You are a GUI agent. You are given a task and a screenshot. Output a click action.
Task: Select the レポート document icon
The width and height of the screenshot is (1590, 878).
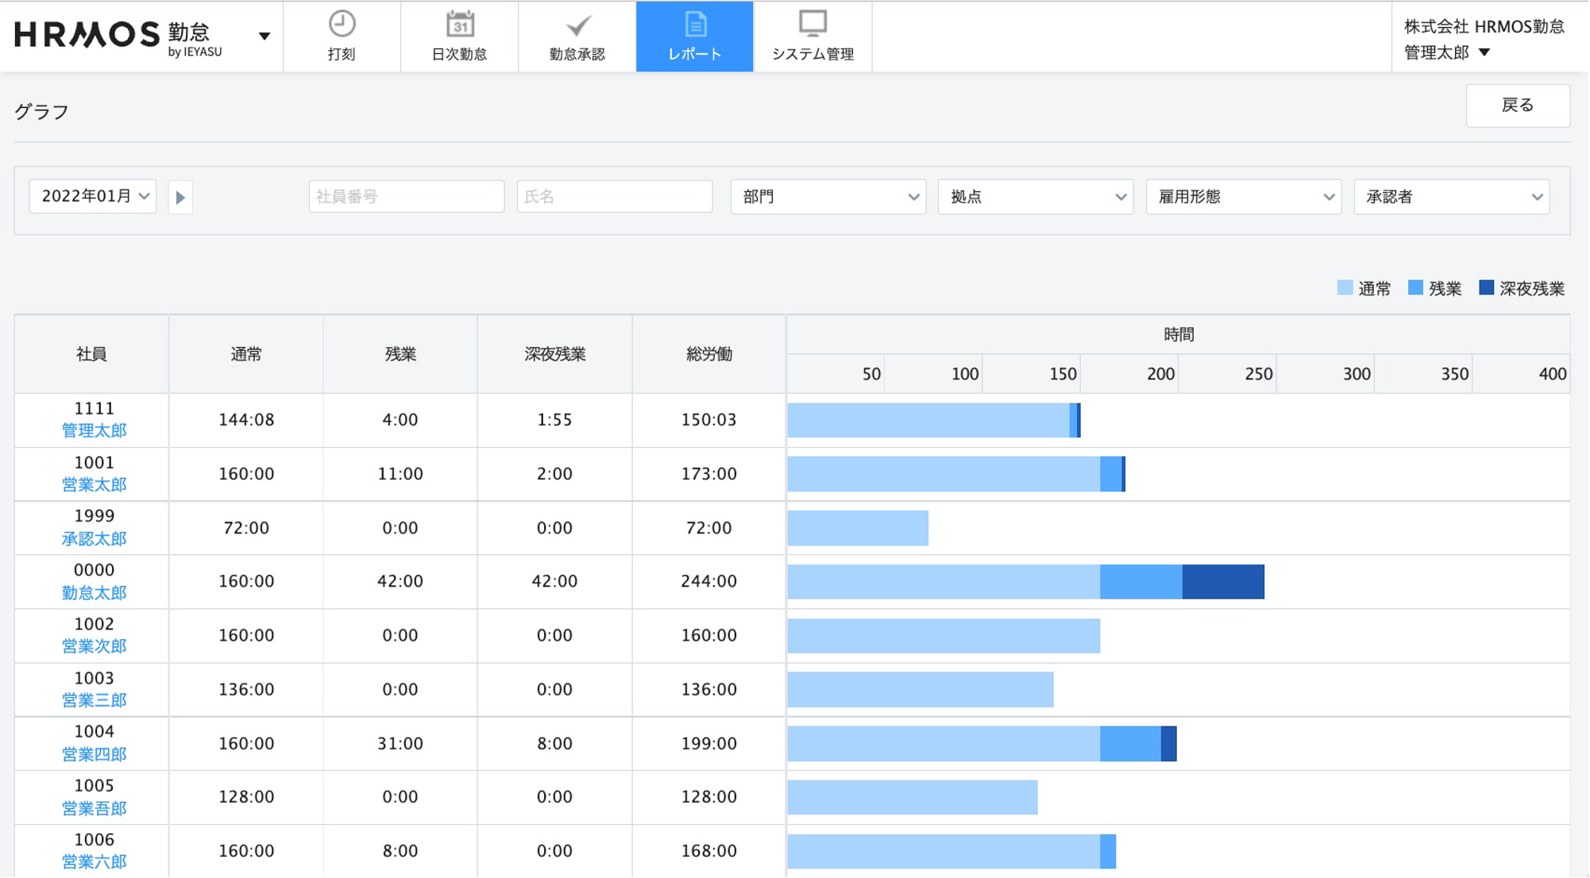(695, 26)
